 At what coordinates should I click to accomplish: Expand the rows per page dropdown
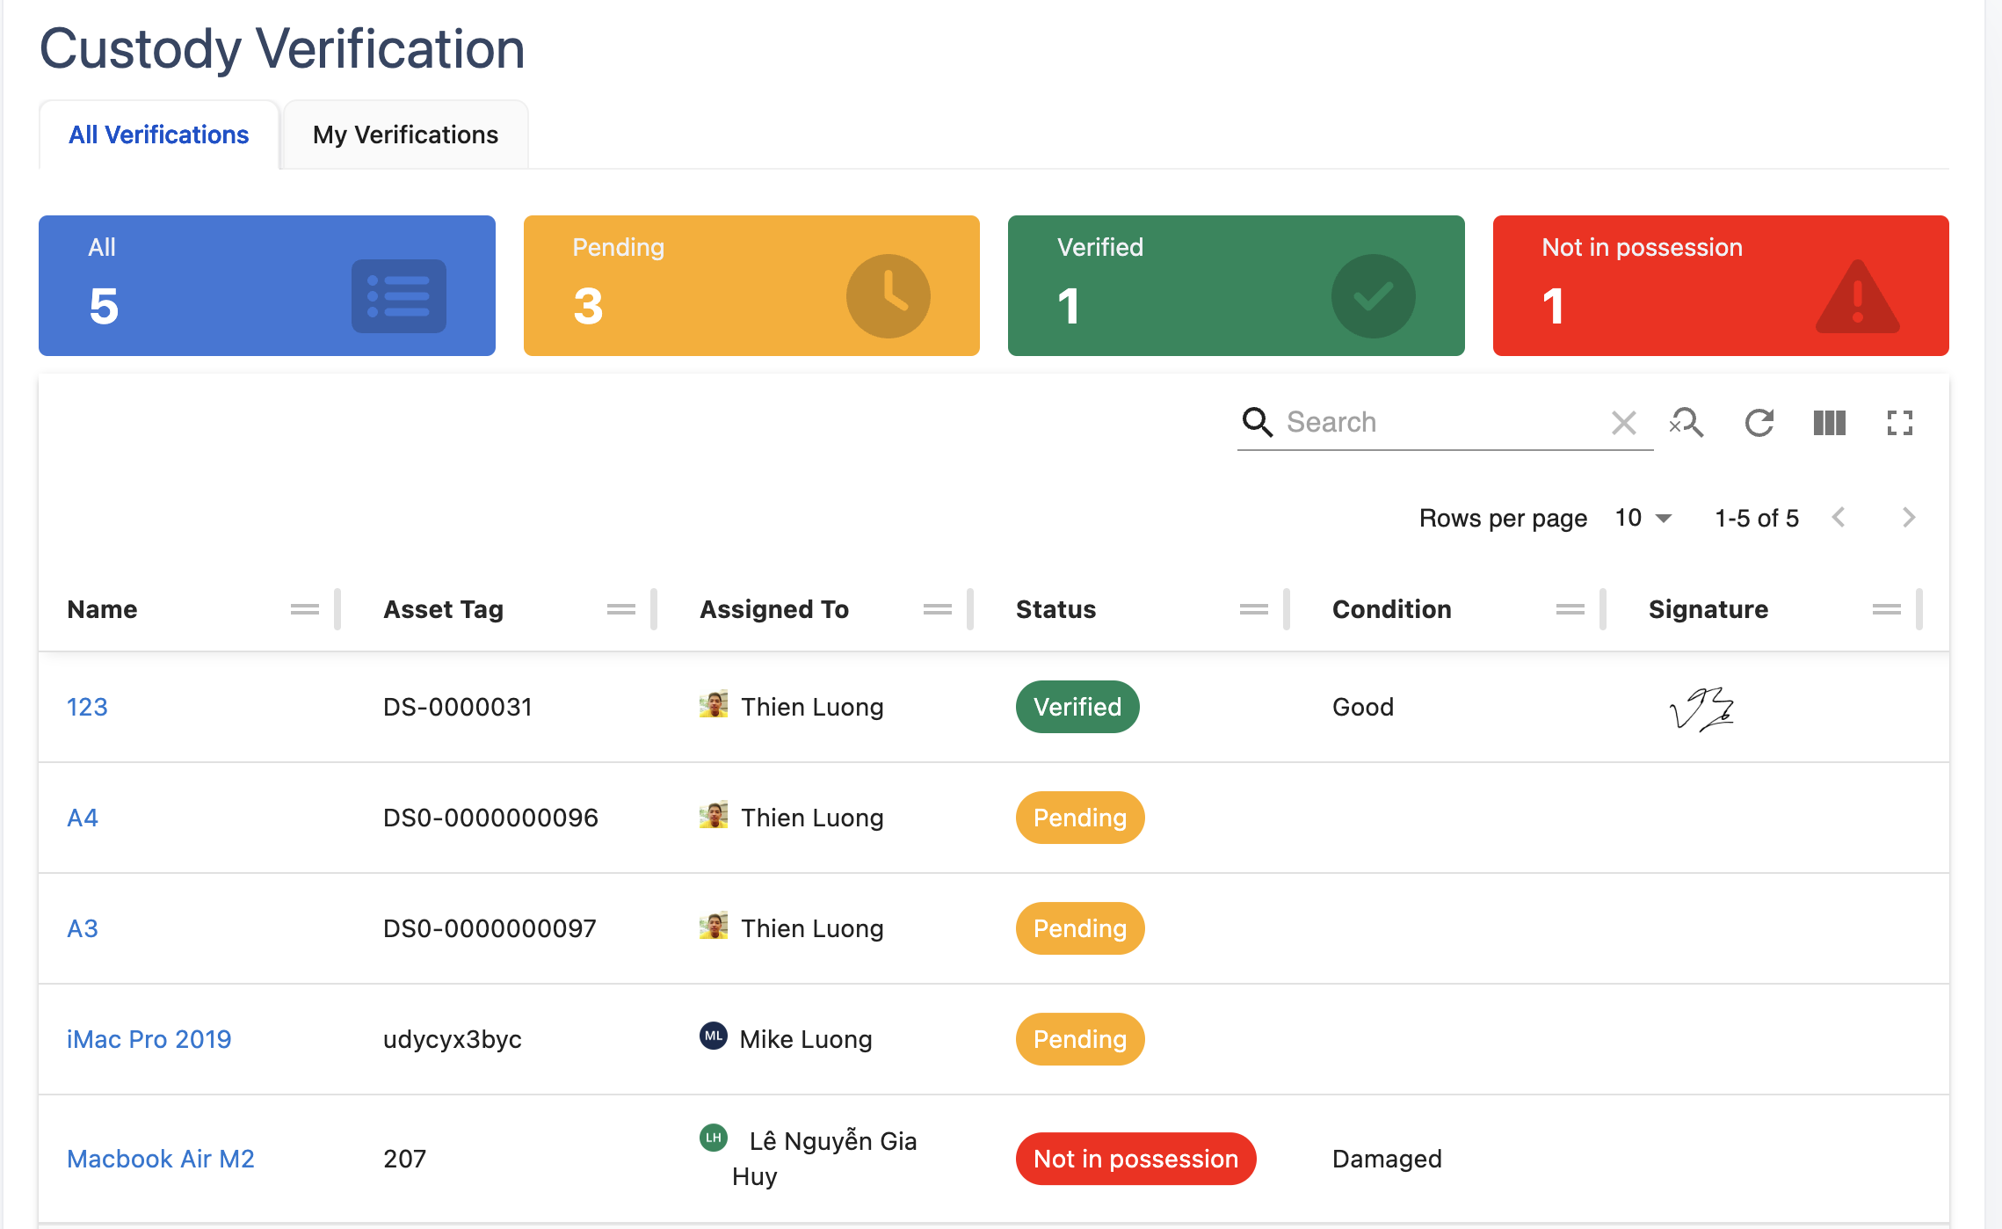click(x=1643, y=518)
